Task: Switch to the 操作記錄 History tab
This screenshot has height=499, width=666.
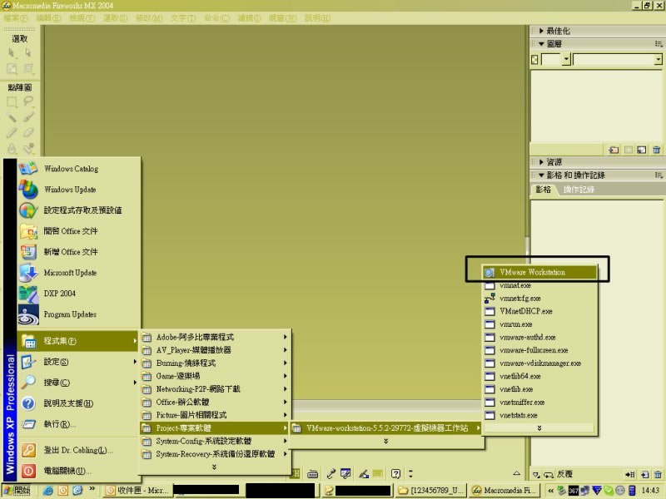Action: pos(579,190)
